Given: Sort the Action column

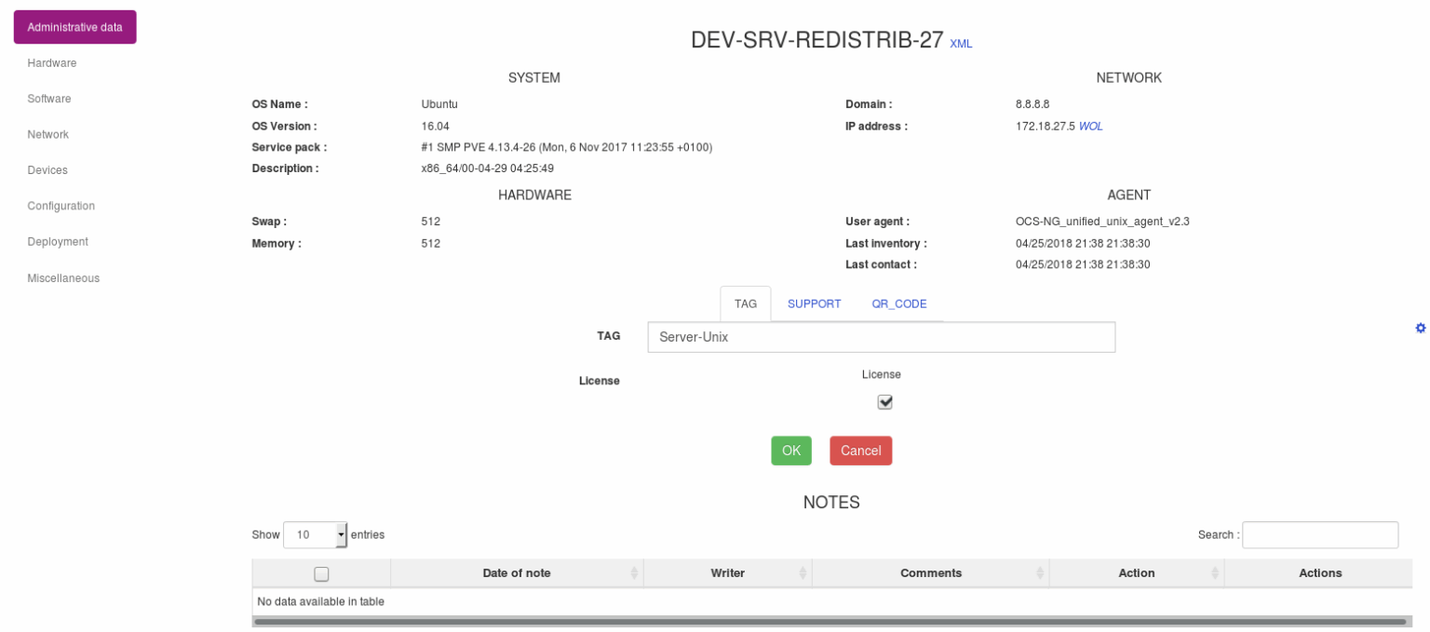Looking at the screenshot, I should coord(1136,572).
